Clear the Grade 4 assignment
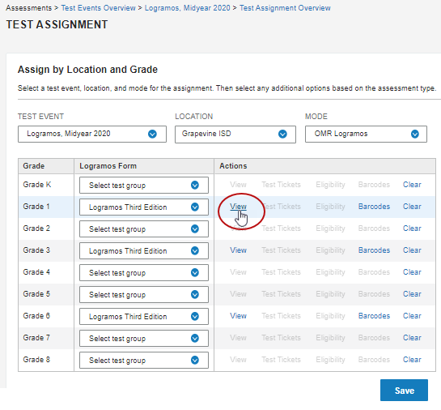Screen dimensions: 441x410 pos(412,272)
